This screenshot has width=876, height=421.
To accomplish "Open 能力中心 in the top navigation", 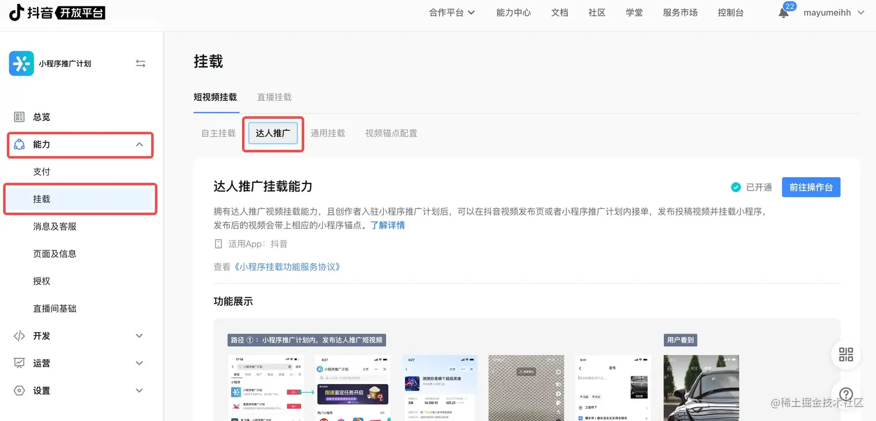I will (513, 13).
